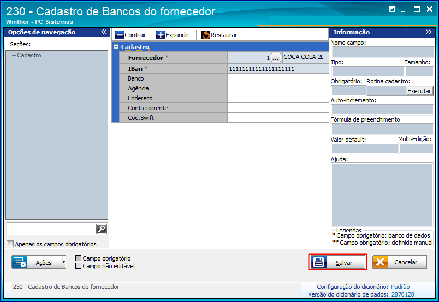The image size is (439, 302).
Task: Collapse the Cadastro section group
Action: tap(116, 47)
